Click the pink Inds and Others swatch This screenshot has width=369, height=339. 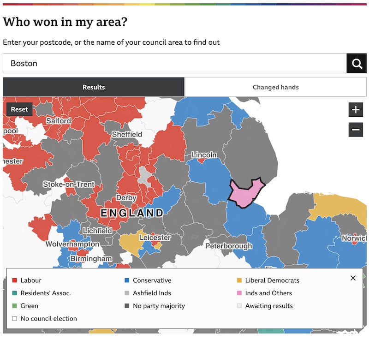pos(239,293)
